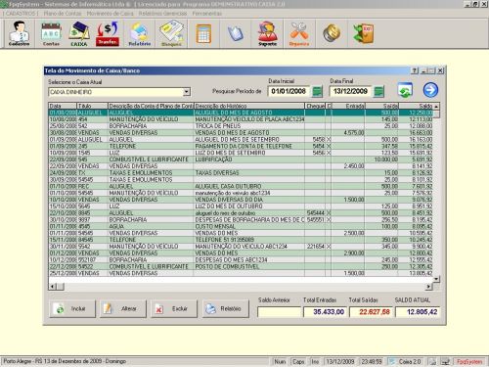Viewport: 489px width, 367px height.
Task: Select the CUSTO MENSAL row
Action: [241, 226]
